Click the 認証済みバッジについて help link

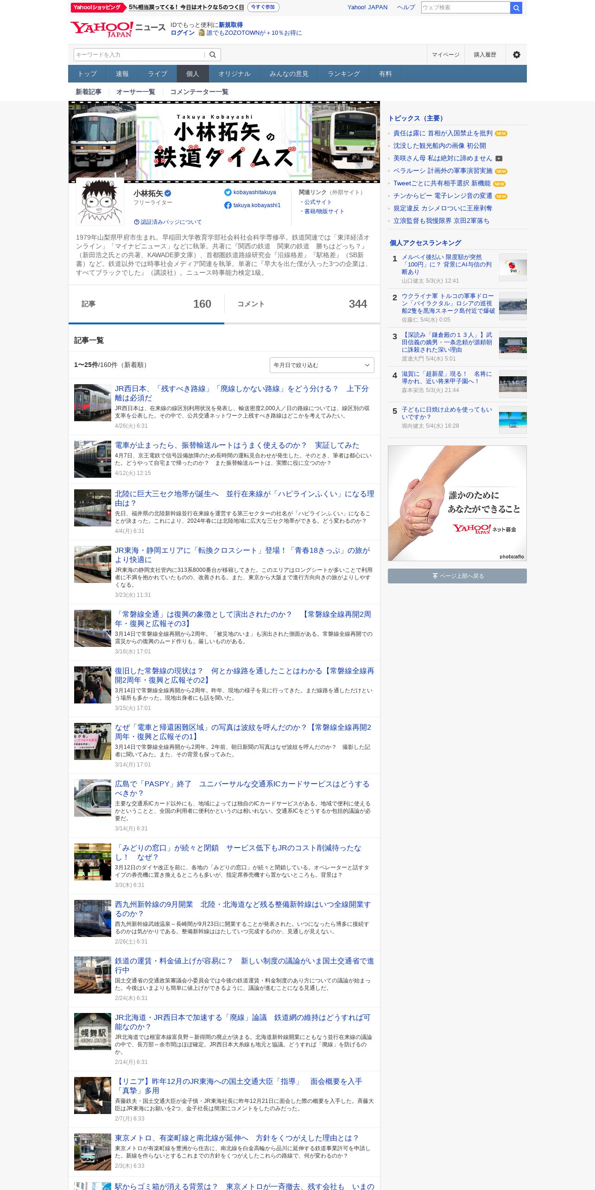(168, 222)
